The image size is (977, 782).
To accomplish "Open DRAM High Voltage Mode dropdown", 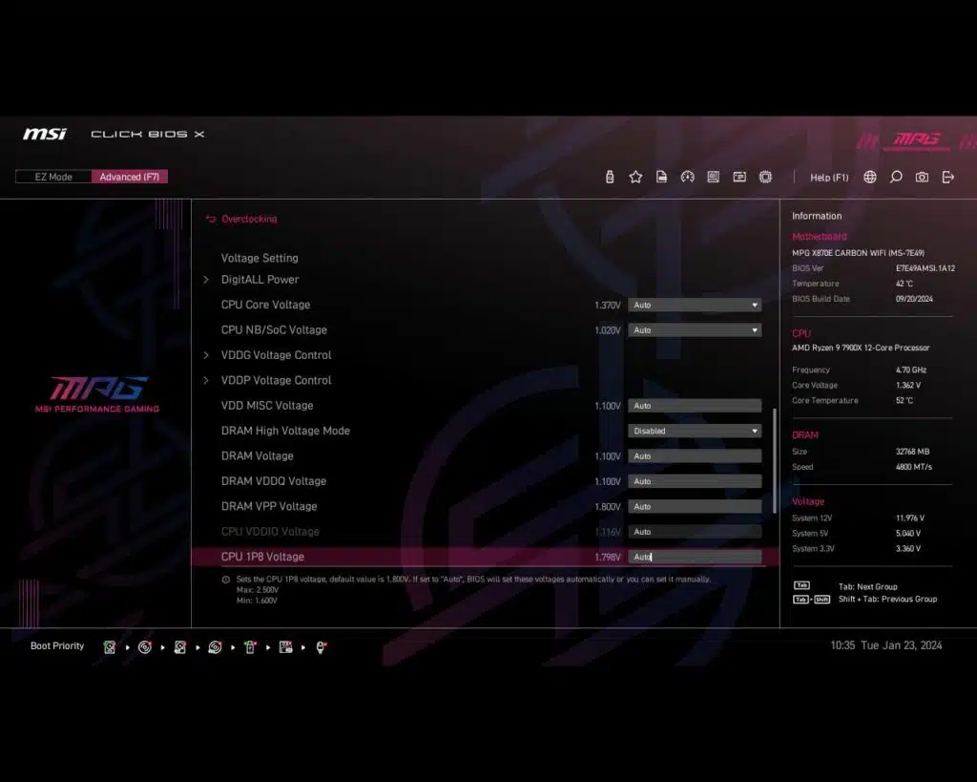I will [695, 431].
